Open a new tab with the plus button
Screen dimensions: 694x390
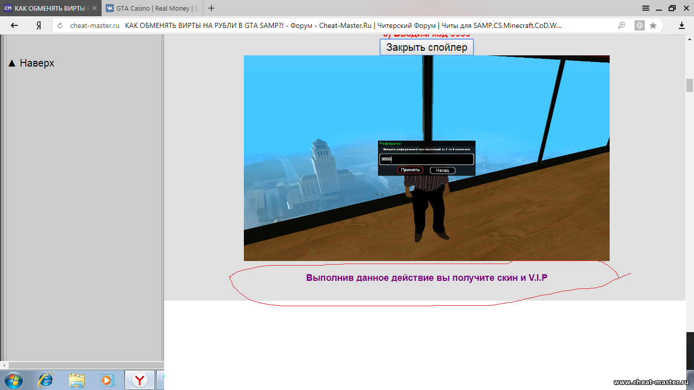pos(211,8)
